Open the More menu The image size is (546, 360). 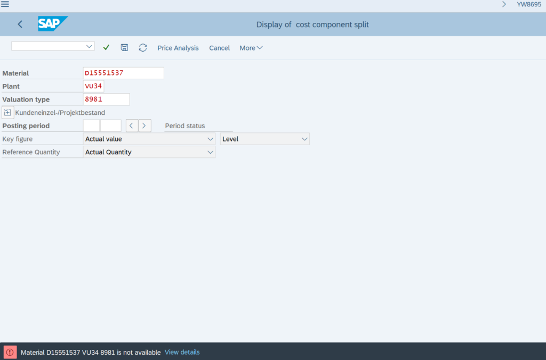point(251,48)
